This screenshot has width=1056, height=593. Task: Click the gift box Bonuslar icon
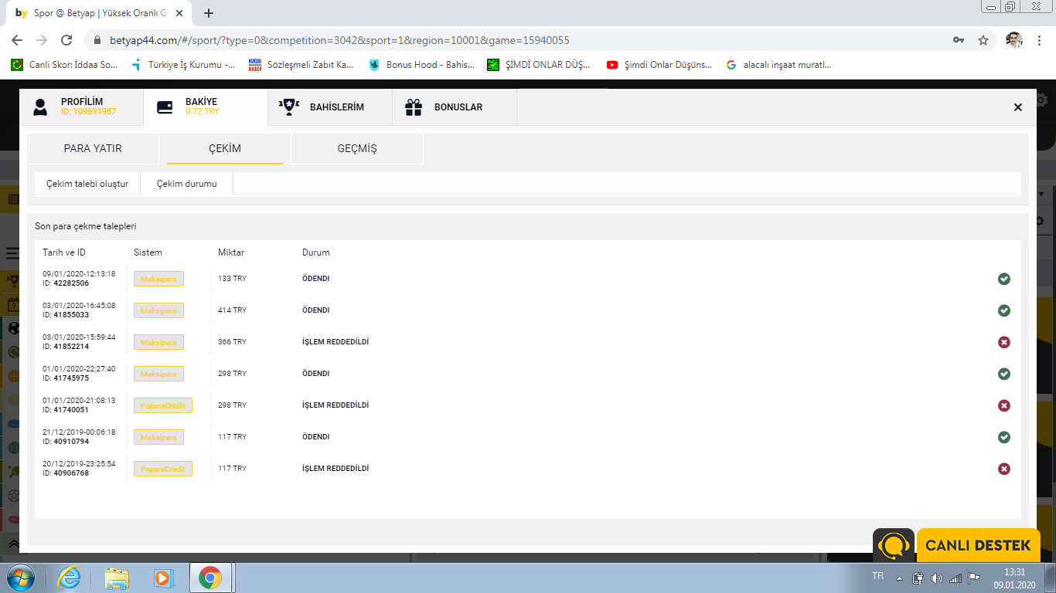[414, 107]
